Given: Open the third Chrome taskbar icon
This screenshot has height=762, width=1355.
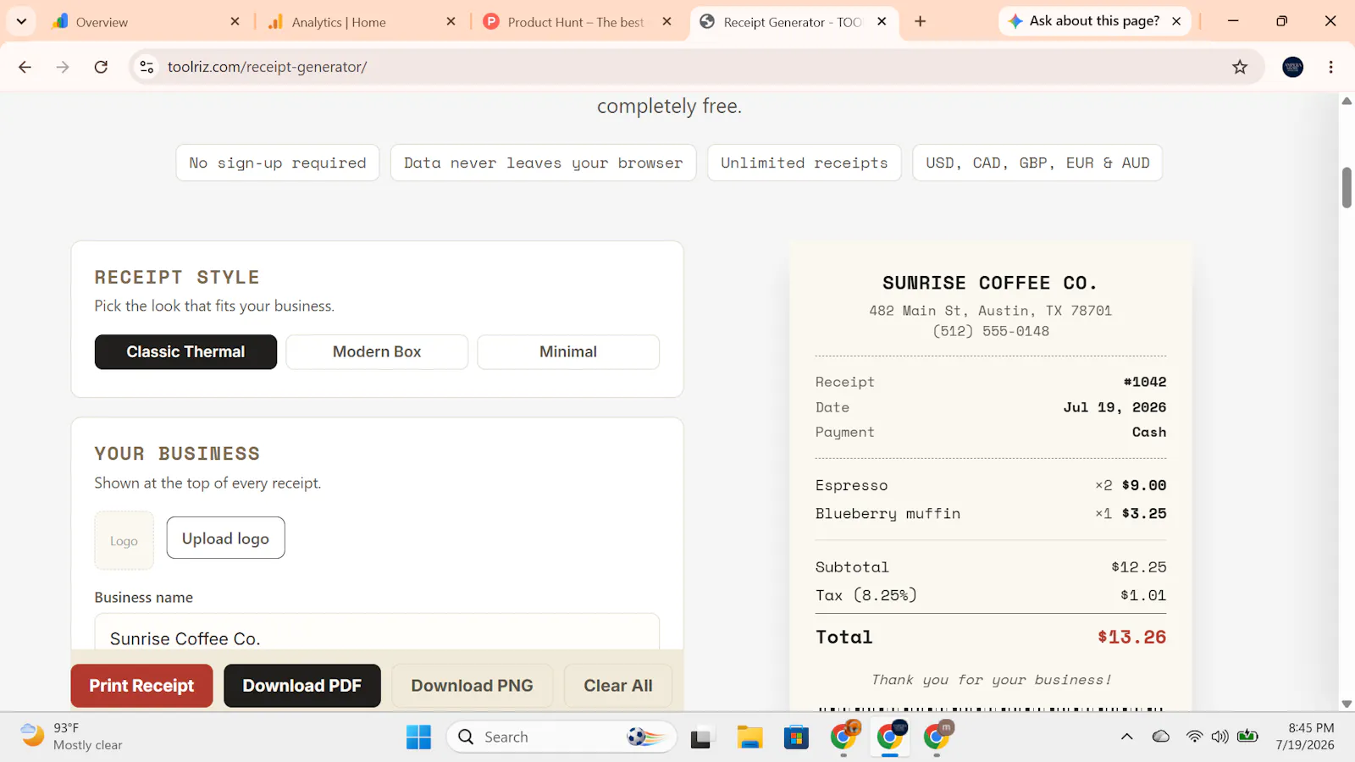Looking at the screenshot, I should click(937, 737).
